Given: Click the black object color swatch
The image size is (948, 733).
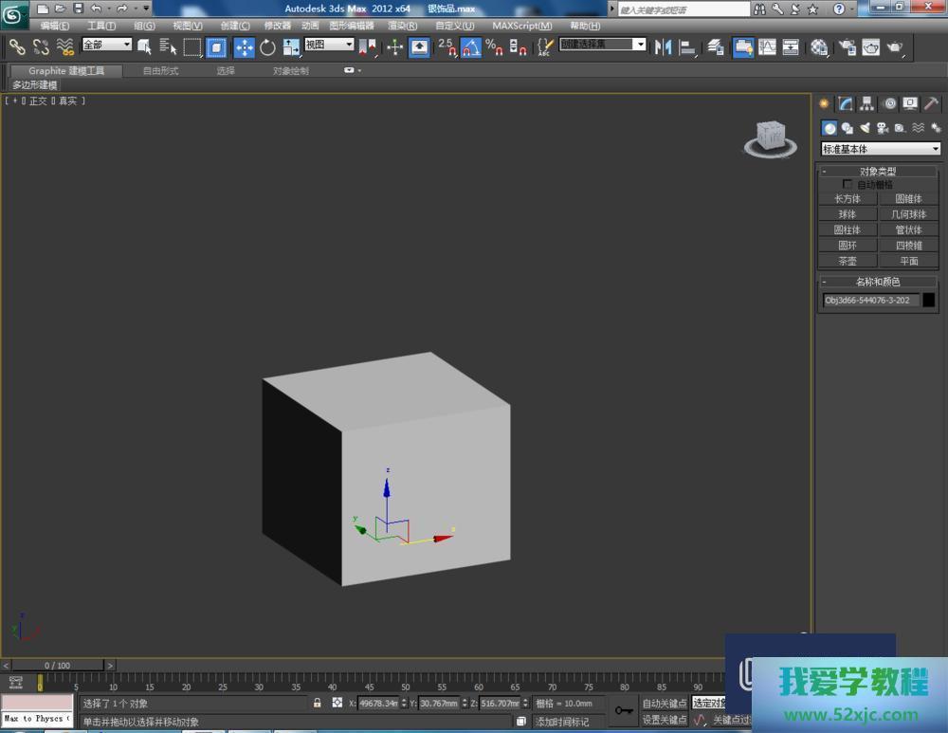Looking at the screenshot, I should 929,301.
